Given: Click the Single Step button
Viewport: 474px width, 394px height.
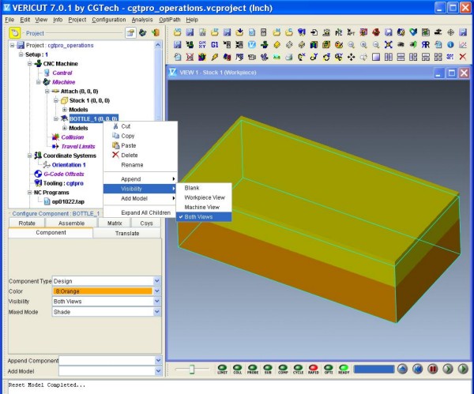Looking at the screenshot, I should click(448, 369).
